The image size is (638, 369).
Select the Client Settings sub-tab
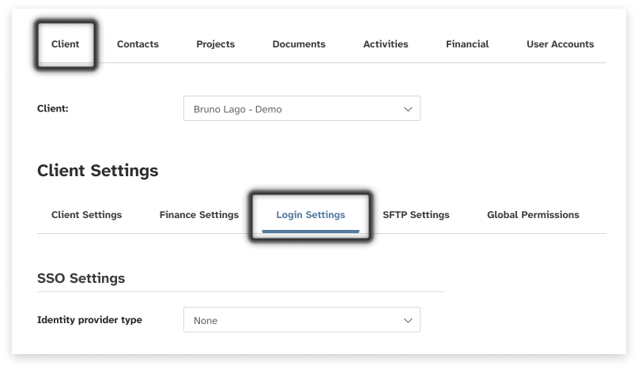[x=86, y=215]
